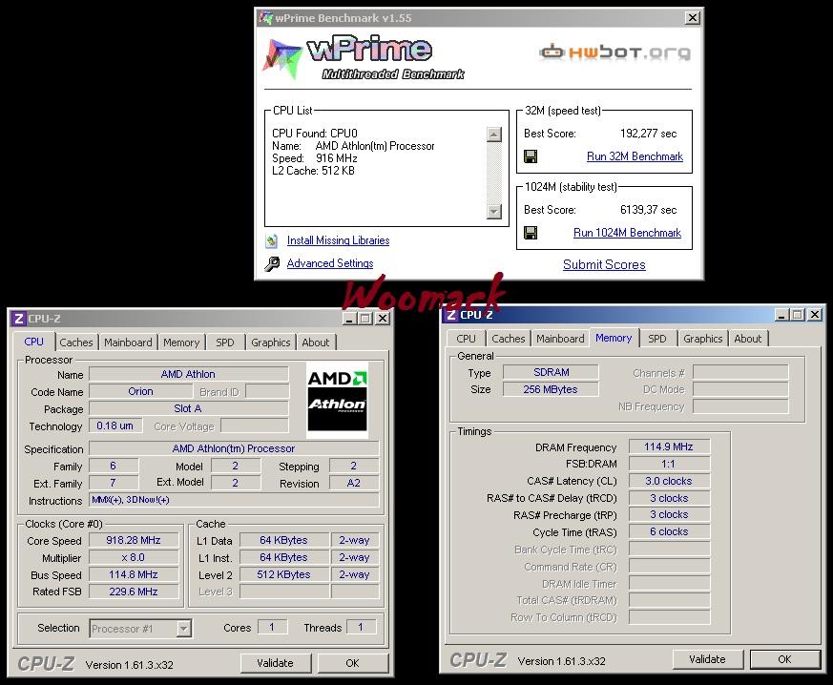Click CAS# Latency value 3.0 clocks
Image resolution: width=833 pixels, height=685 pixels.
click(x=669, y=481)
